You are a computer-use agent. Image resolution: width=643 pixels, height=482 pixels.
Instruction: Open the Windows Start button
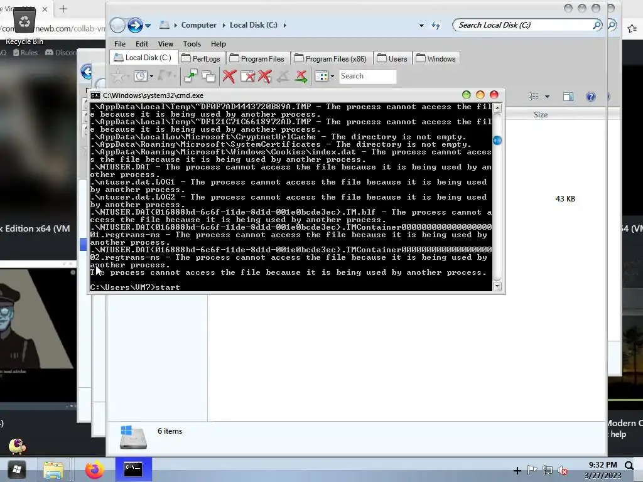point(17,469)
